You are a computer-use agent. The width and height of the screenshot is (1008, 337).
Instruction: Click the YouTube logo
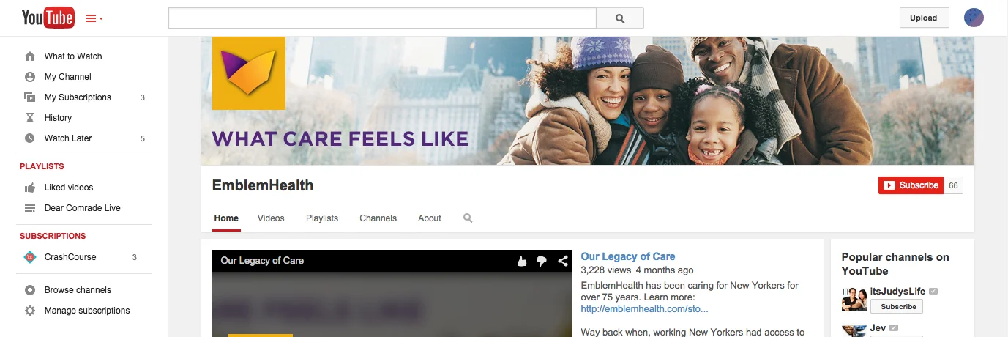click(48, 18)
